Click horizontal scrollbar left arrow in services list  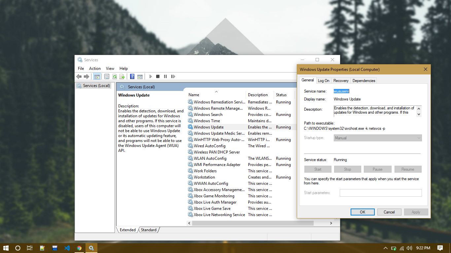click(190, 223)
